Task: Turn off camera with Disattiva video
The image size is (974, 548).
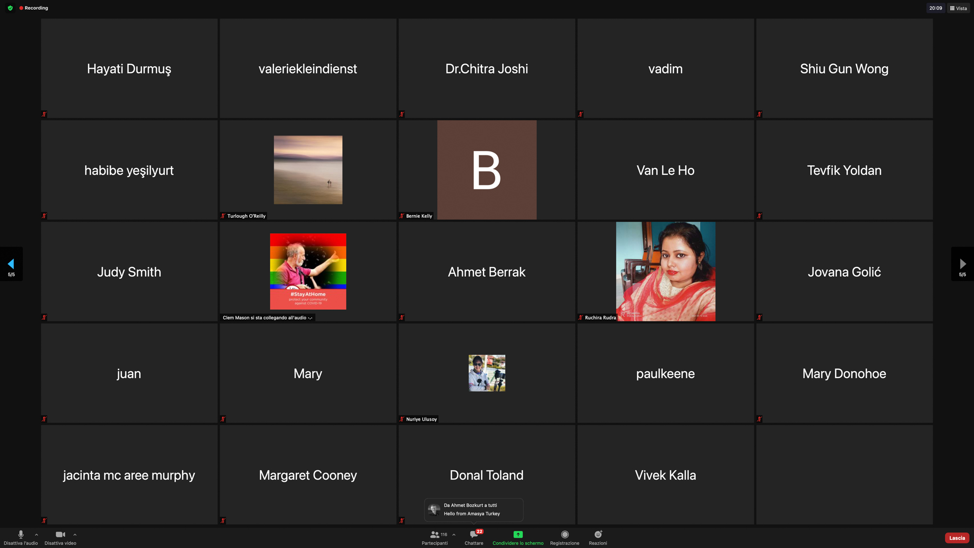Action: (60, 535)
